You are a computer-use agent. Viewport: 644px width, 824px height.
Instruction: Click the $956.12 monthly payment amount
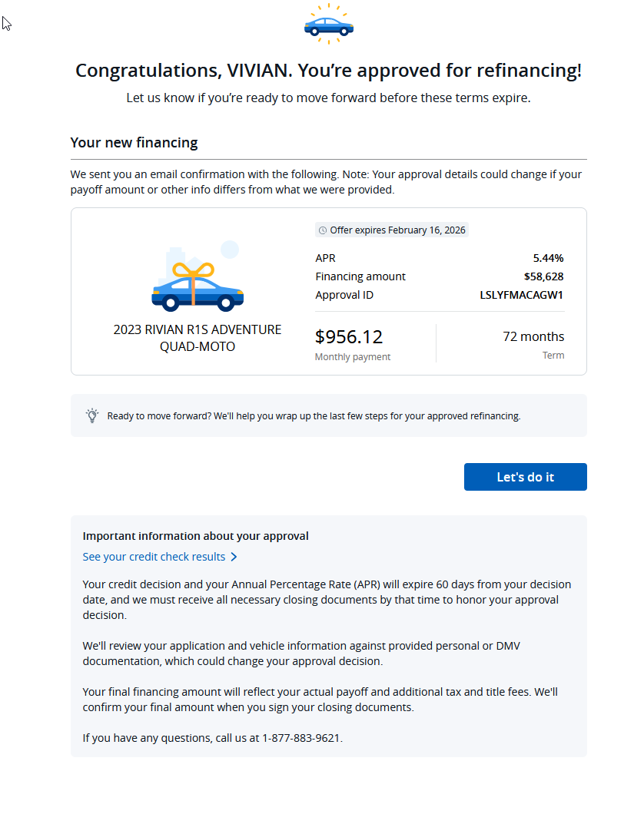[x=349, y=337]
